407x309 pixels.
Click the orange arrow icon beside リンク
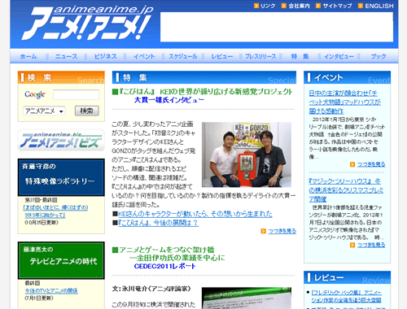[x=256, y=6]
